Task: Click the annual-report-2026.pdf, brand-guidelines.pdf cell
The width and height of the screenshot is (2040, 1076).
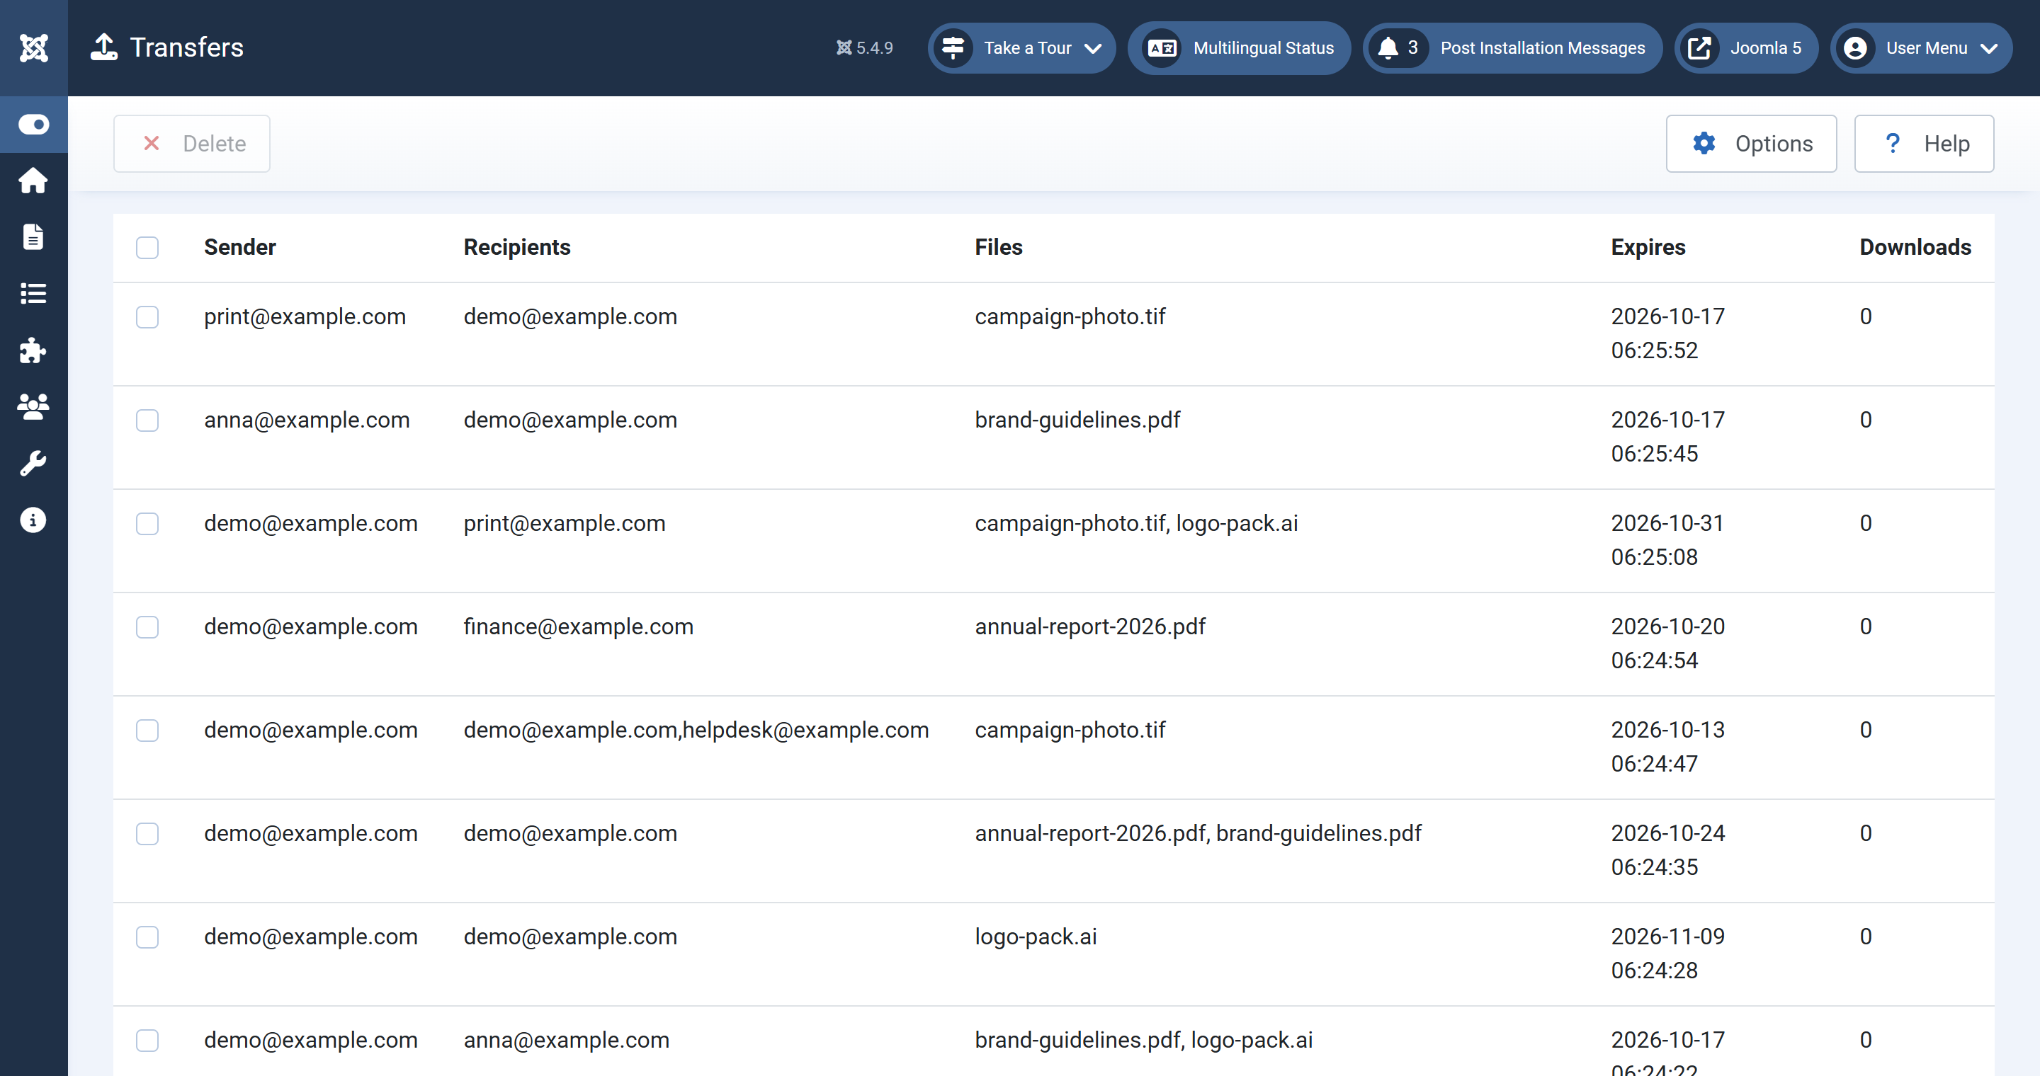Action: click(x=1197, y=833)
